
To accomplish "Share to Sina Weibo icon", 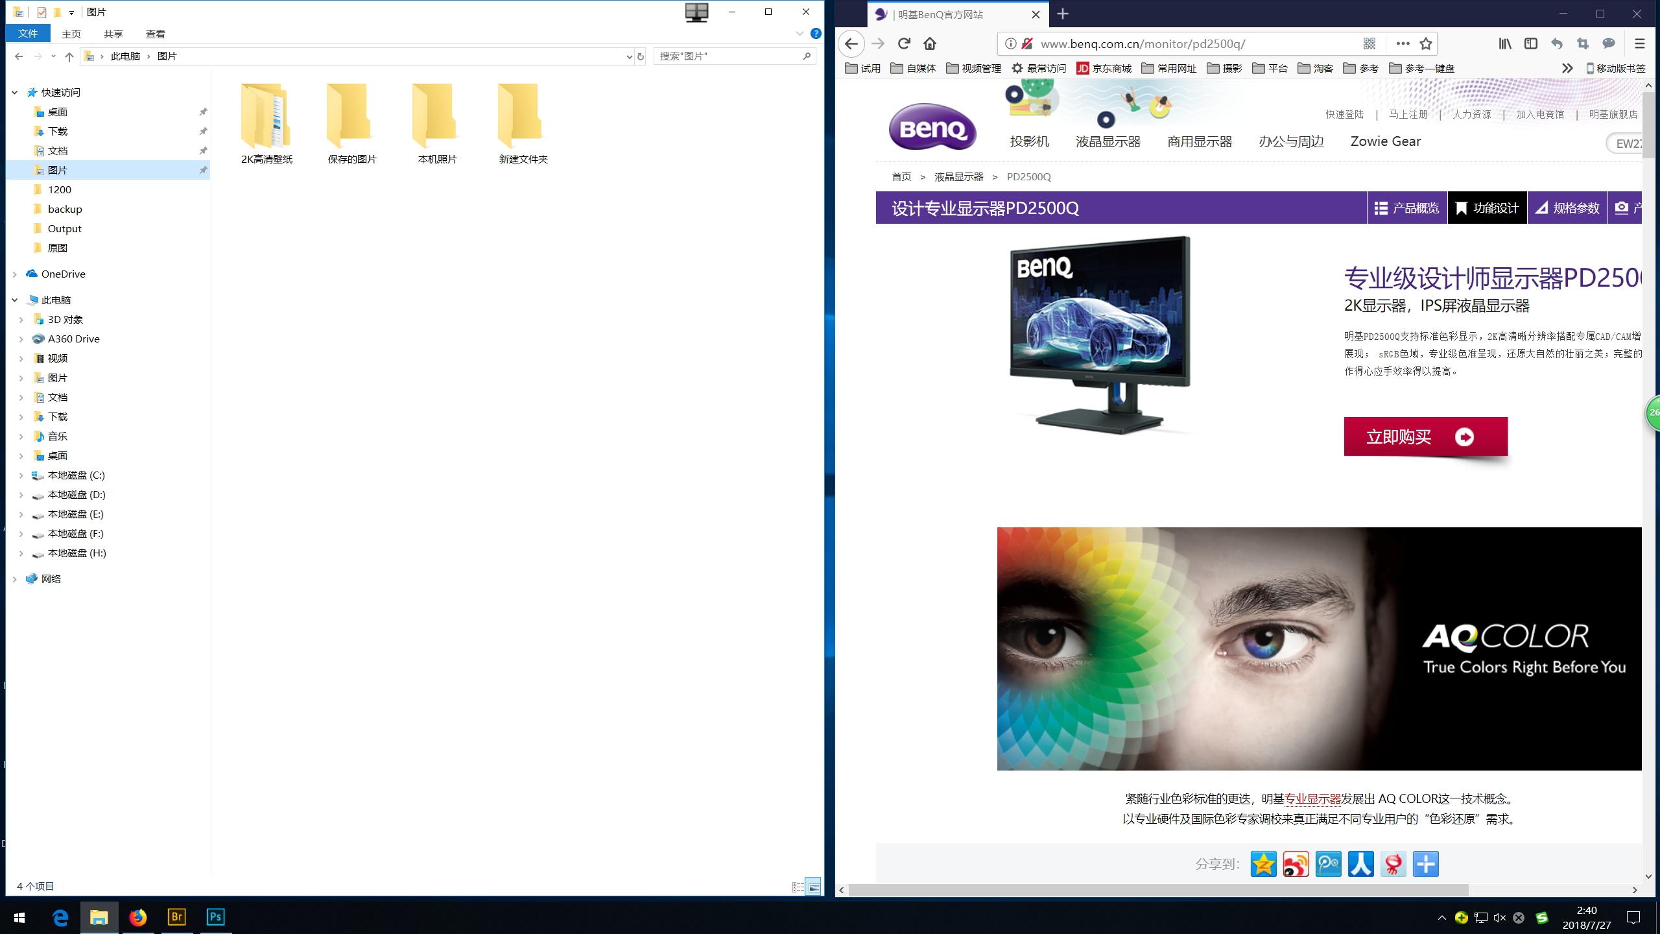I will tap(1296, 864).
